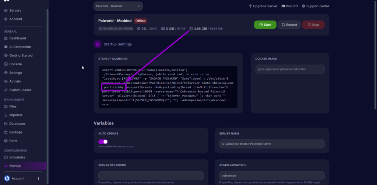Screen dimensions: 377x185
Task: Click the Dashboard icon in sidebar
Action: pos(6,38)
